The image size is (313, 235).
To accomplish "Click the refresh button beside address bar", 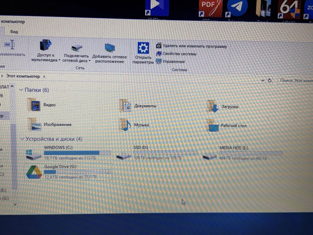I will (x=270, y=80).
